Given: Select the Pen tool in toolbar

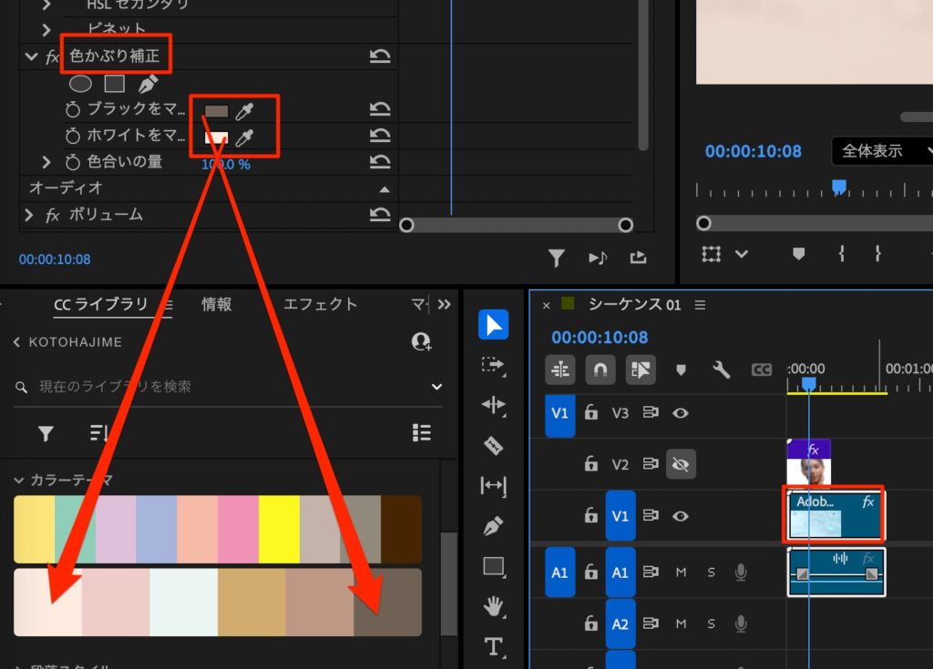Looking at the screenshot, I should click(493, 526).
